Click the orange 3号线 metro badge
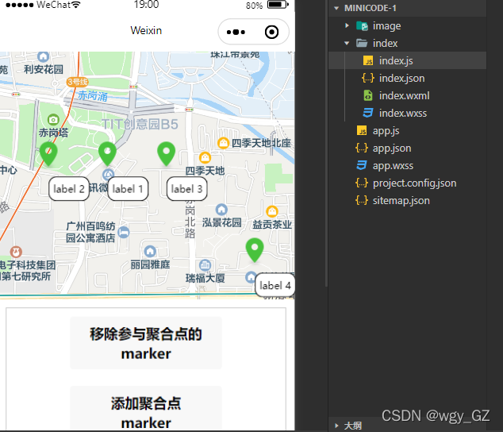Screen dimensions: 503x432 [x=77, y=82]
